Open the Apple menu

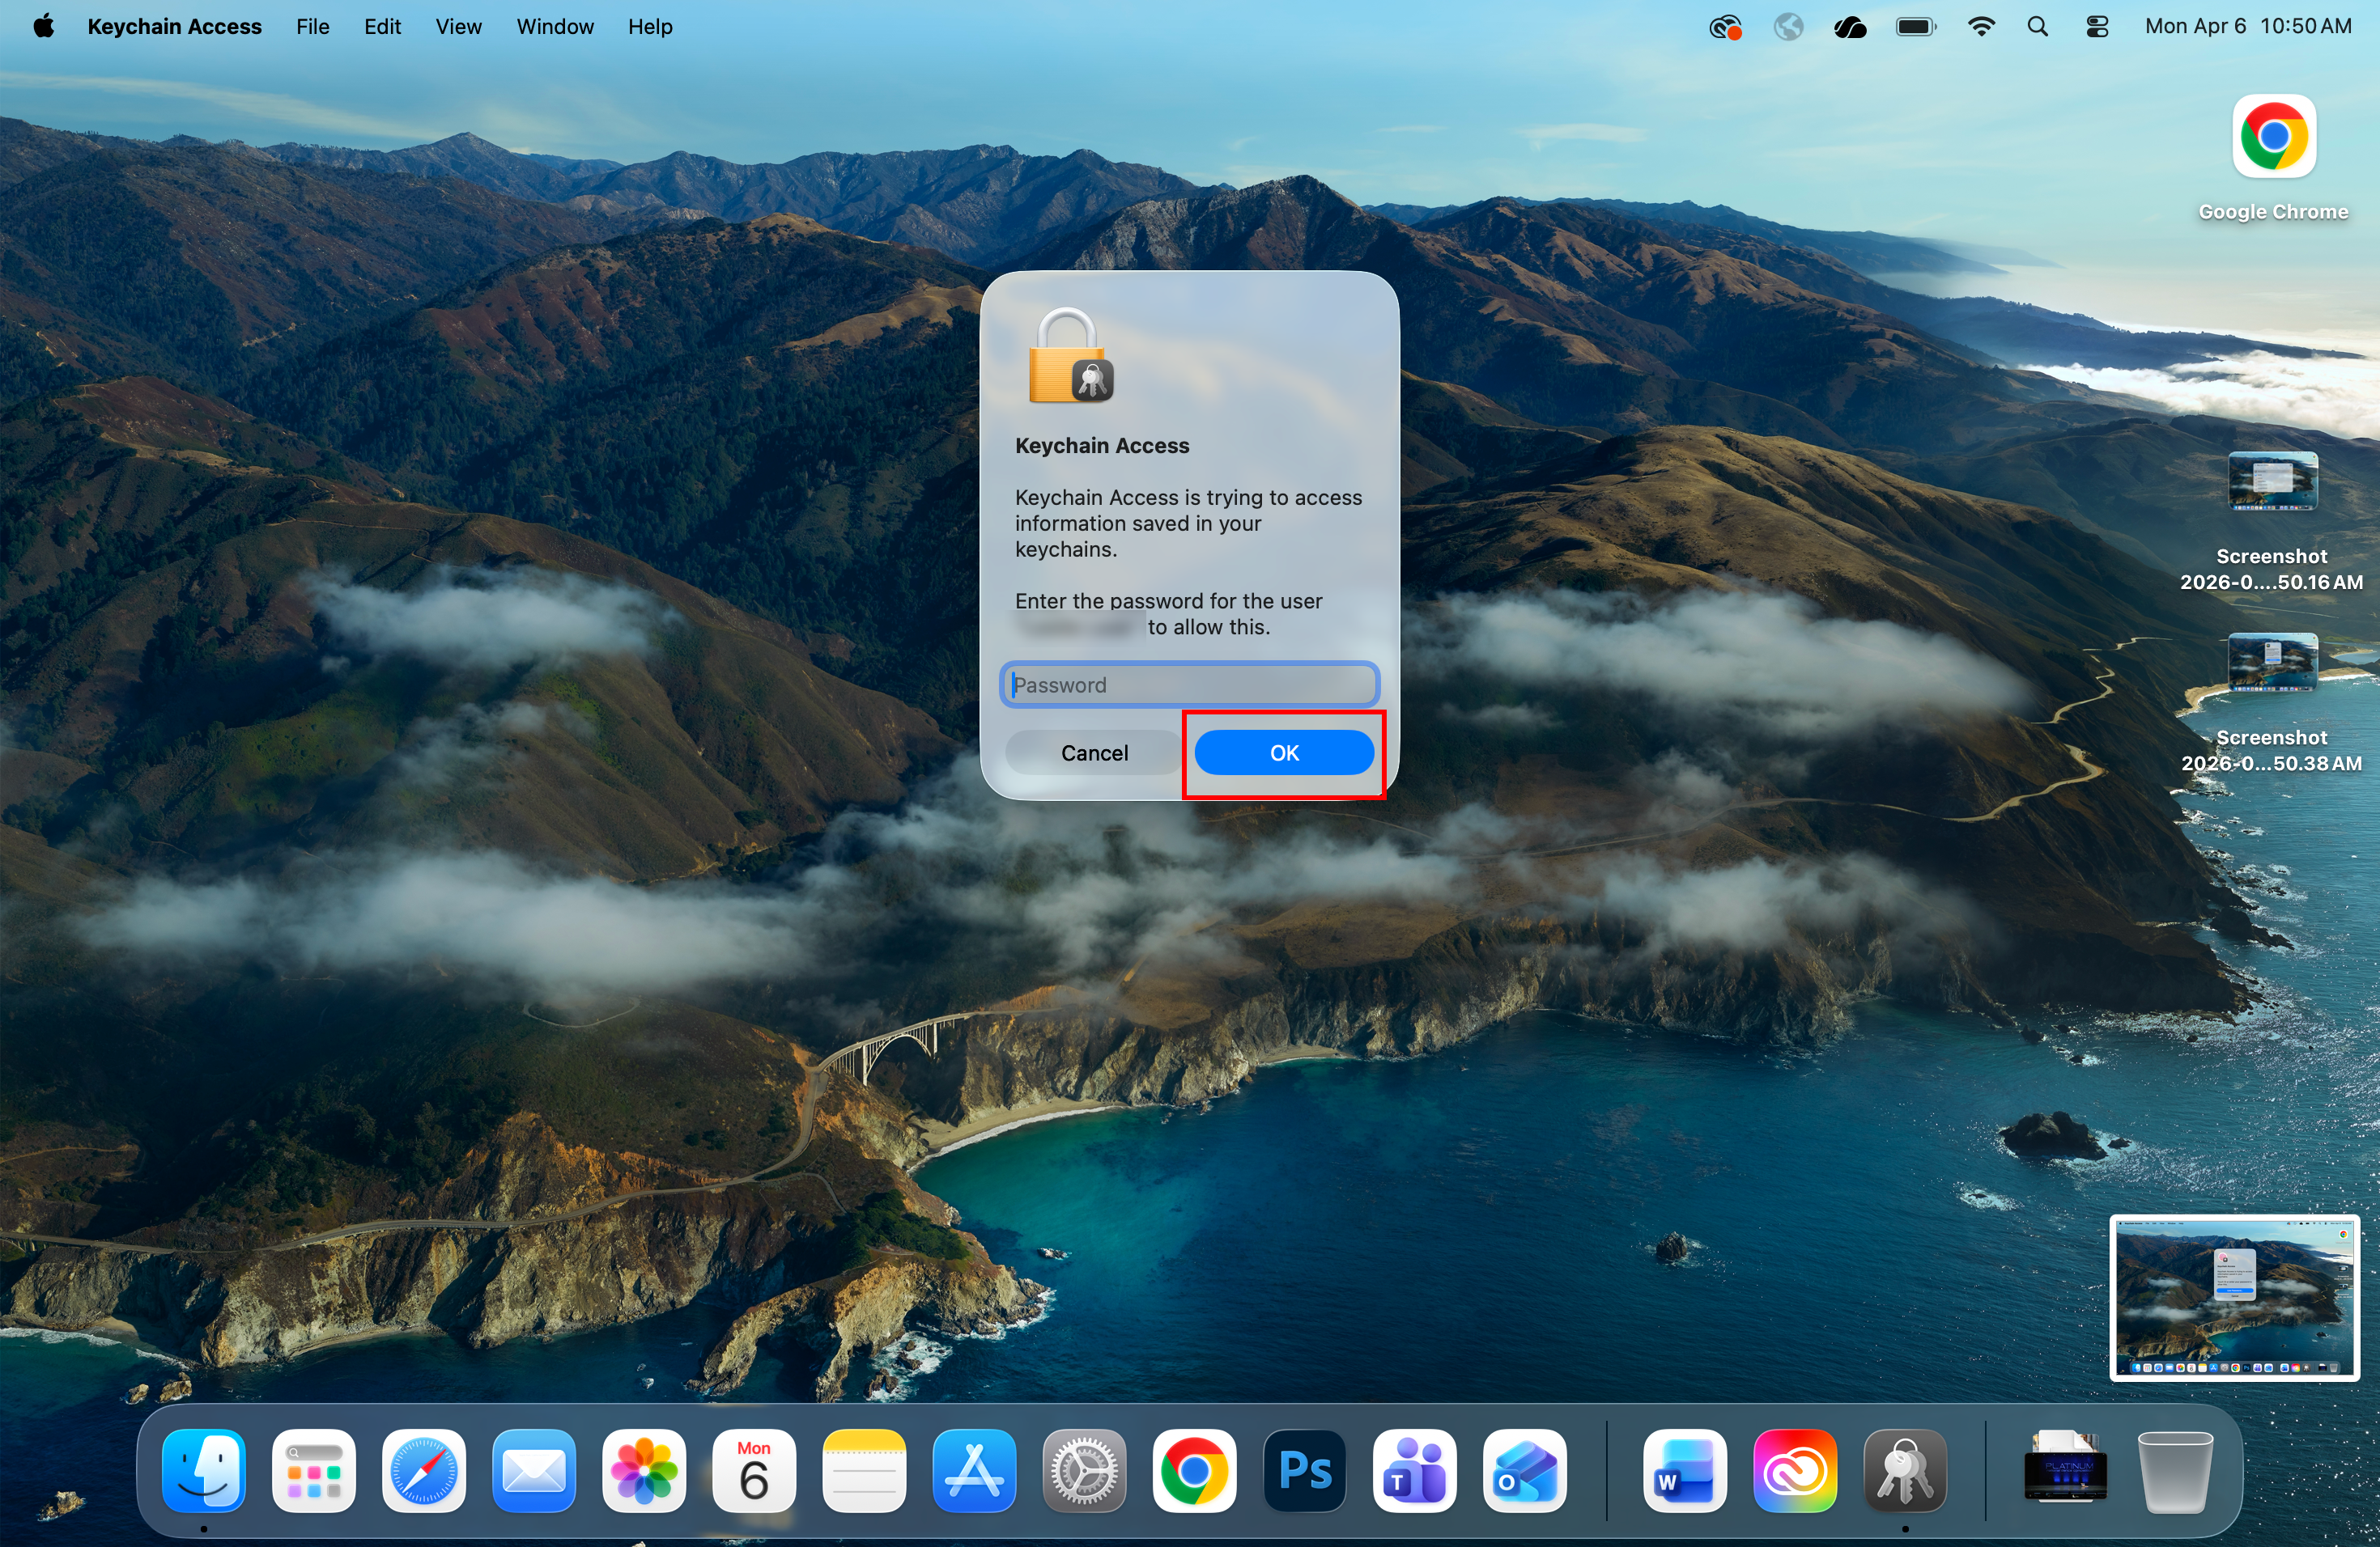44,26
